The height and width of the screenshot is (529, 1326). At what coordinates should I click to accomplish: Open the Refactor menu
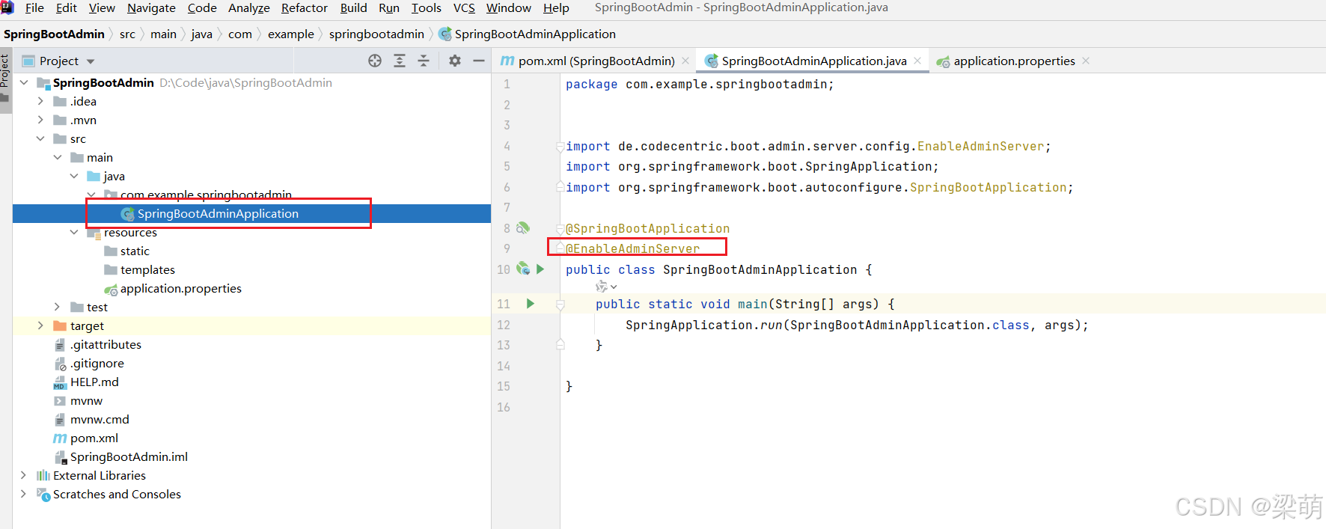[305, 7]
